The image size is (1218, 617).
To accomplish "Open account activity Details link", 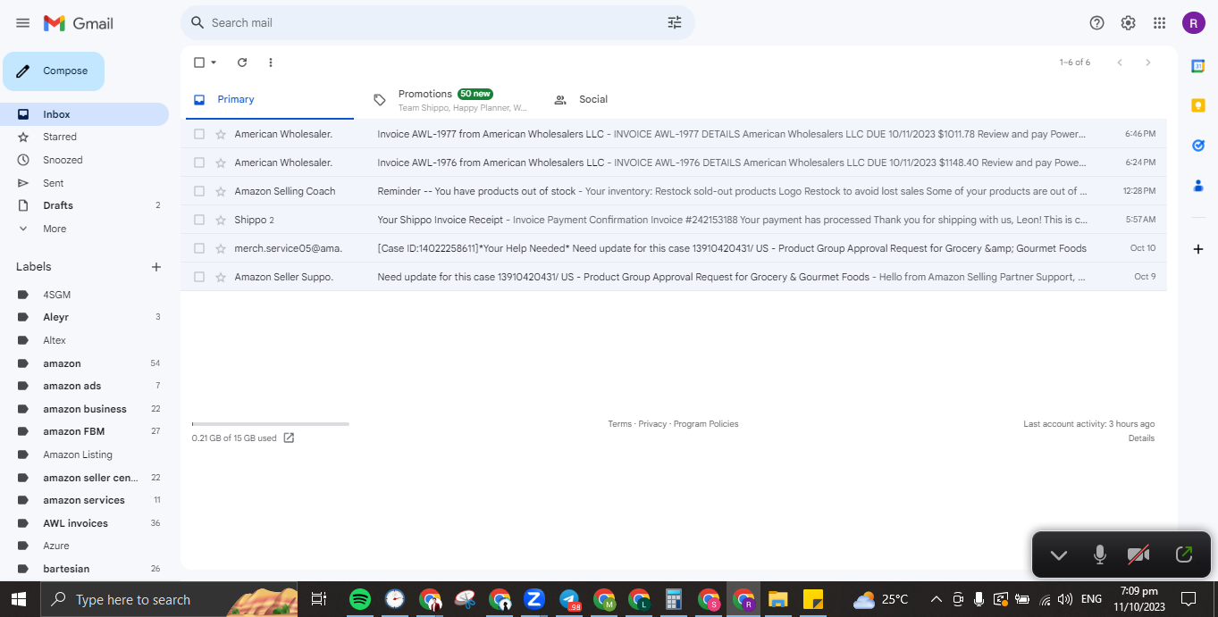I will tap(1141, 438).
